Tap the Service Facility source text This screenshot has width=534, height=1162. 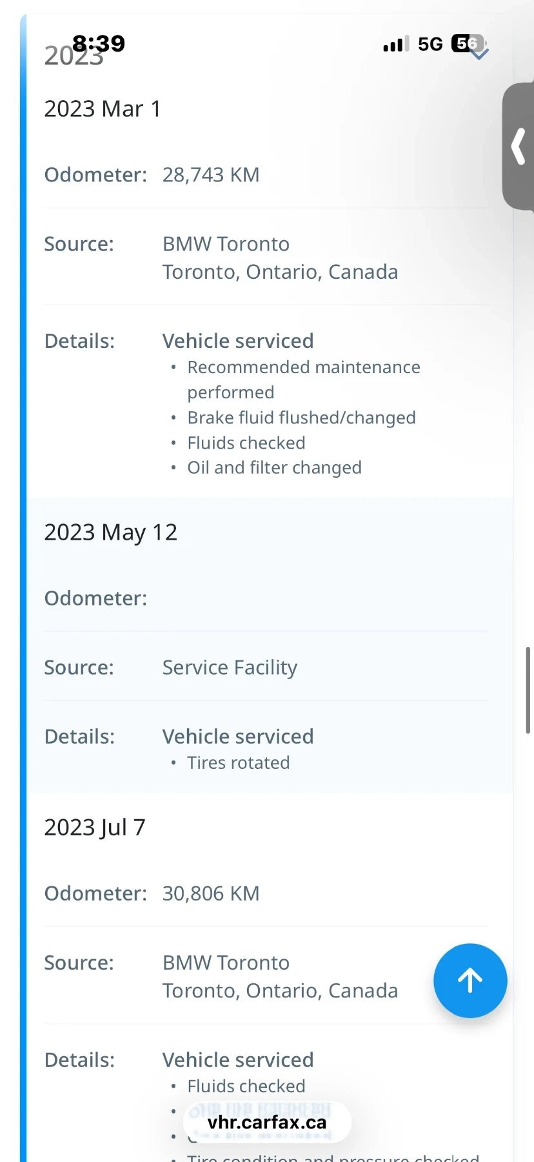tap(230, 668)
